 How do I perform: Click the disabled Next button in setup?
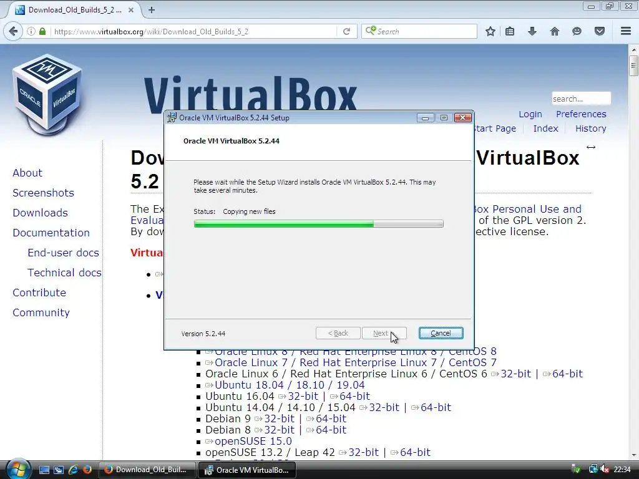[384, 333]
